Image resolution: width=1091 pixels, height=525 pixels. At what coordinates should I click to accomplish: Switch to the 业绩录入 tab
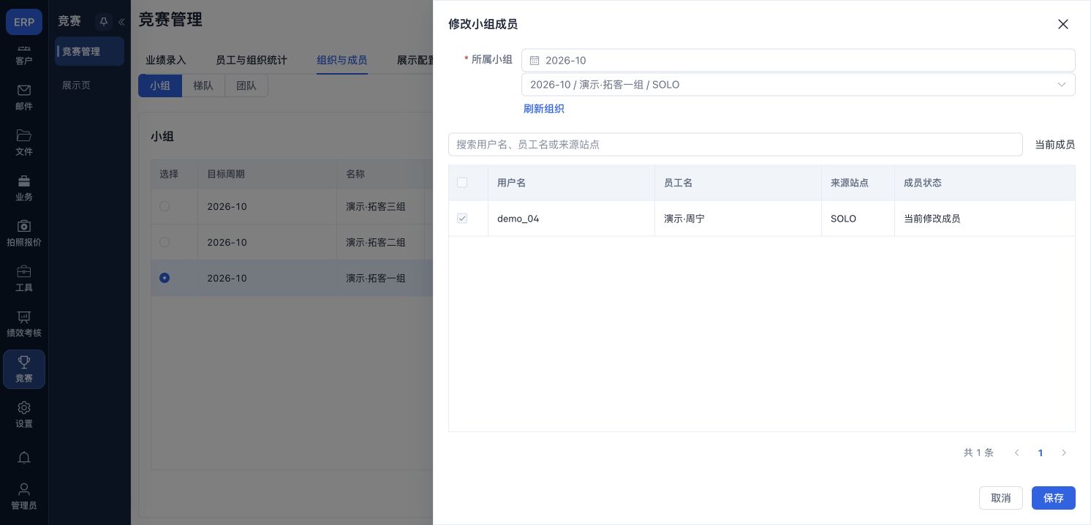click(166, 60)
